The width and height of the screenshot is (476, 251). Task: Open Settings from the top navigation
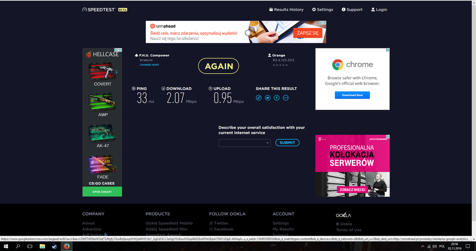(323, 10)
